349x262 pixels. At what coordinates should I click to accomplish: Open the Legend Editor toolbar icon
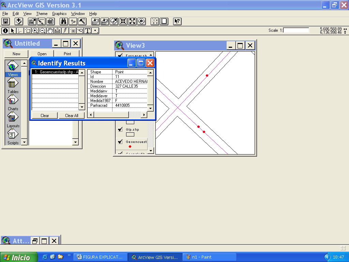(41, 21)
